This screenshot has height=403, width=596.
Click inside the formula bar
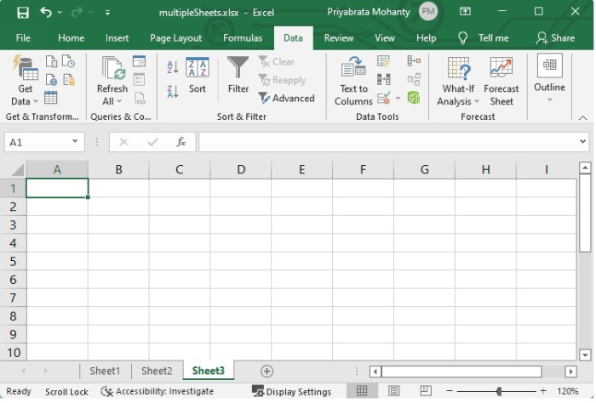click(x=387, y=142)
